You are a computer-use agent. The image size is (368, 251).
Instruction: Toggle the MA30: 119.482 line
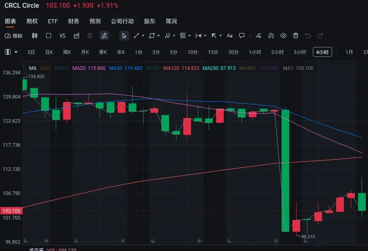pos(125,68)
